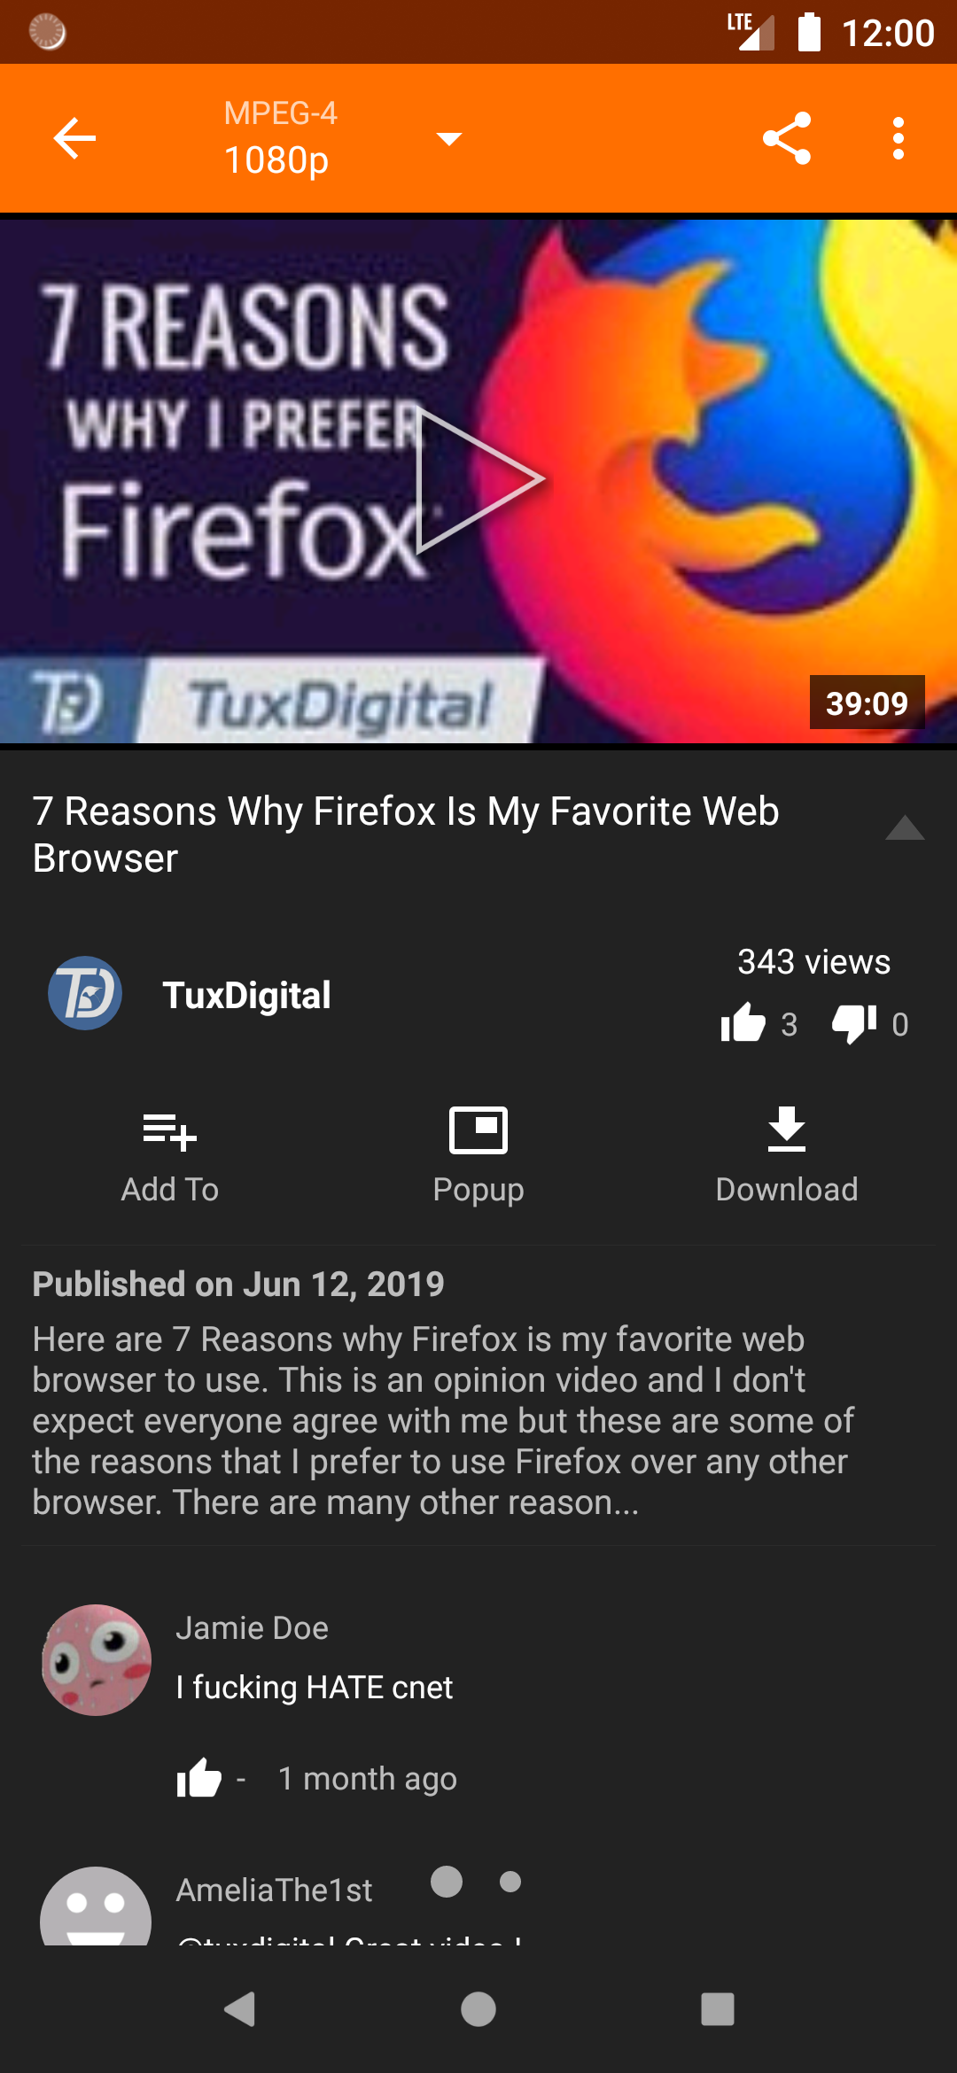This screenshot has width=957, height=2073.
Task: Select the video title text
Action: [406, 835]
